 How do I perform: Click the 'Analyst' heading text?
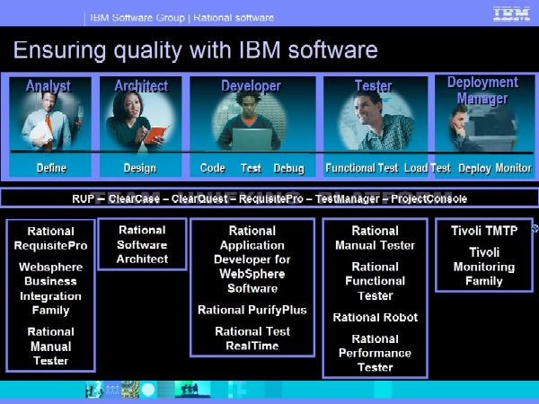[x=49, y=86]
